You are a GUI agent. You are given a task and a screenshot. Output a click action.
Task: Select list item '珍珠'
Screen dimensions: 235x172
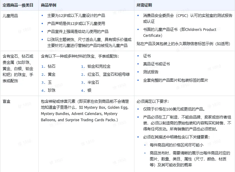[51, 90]
